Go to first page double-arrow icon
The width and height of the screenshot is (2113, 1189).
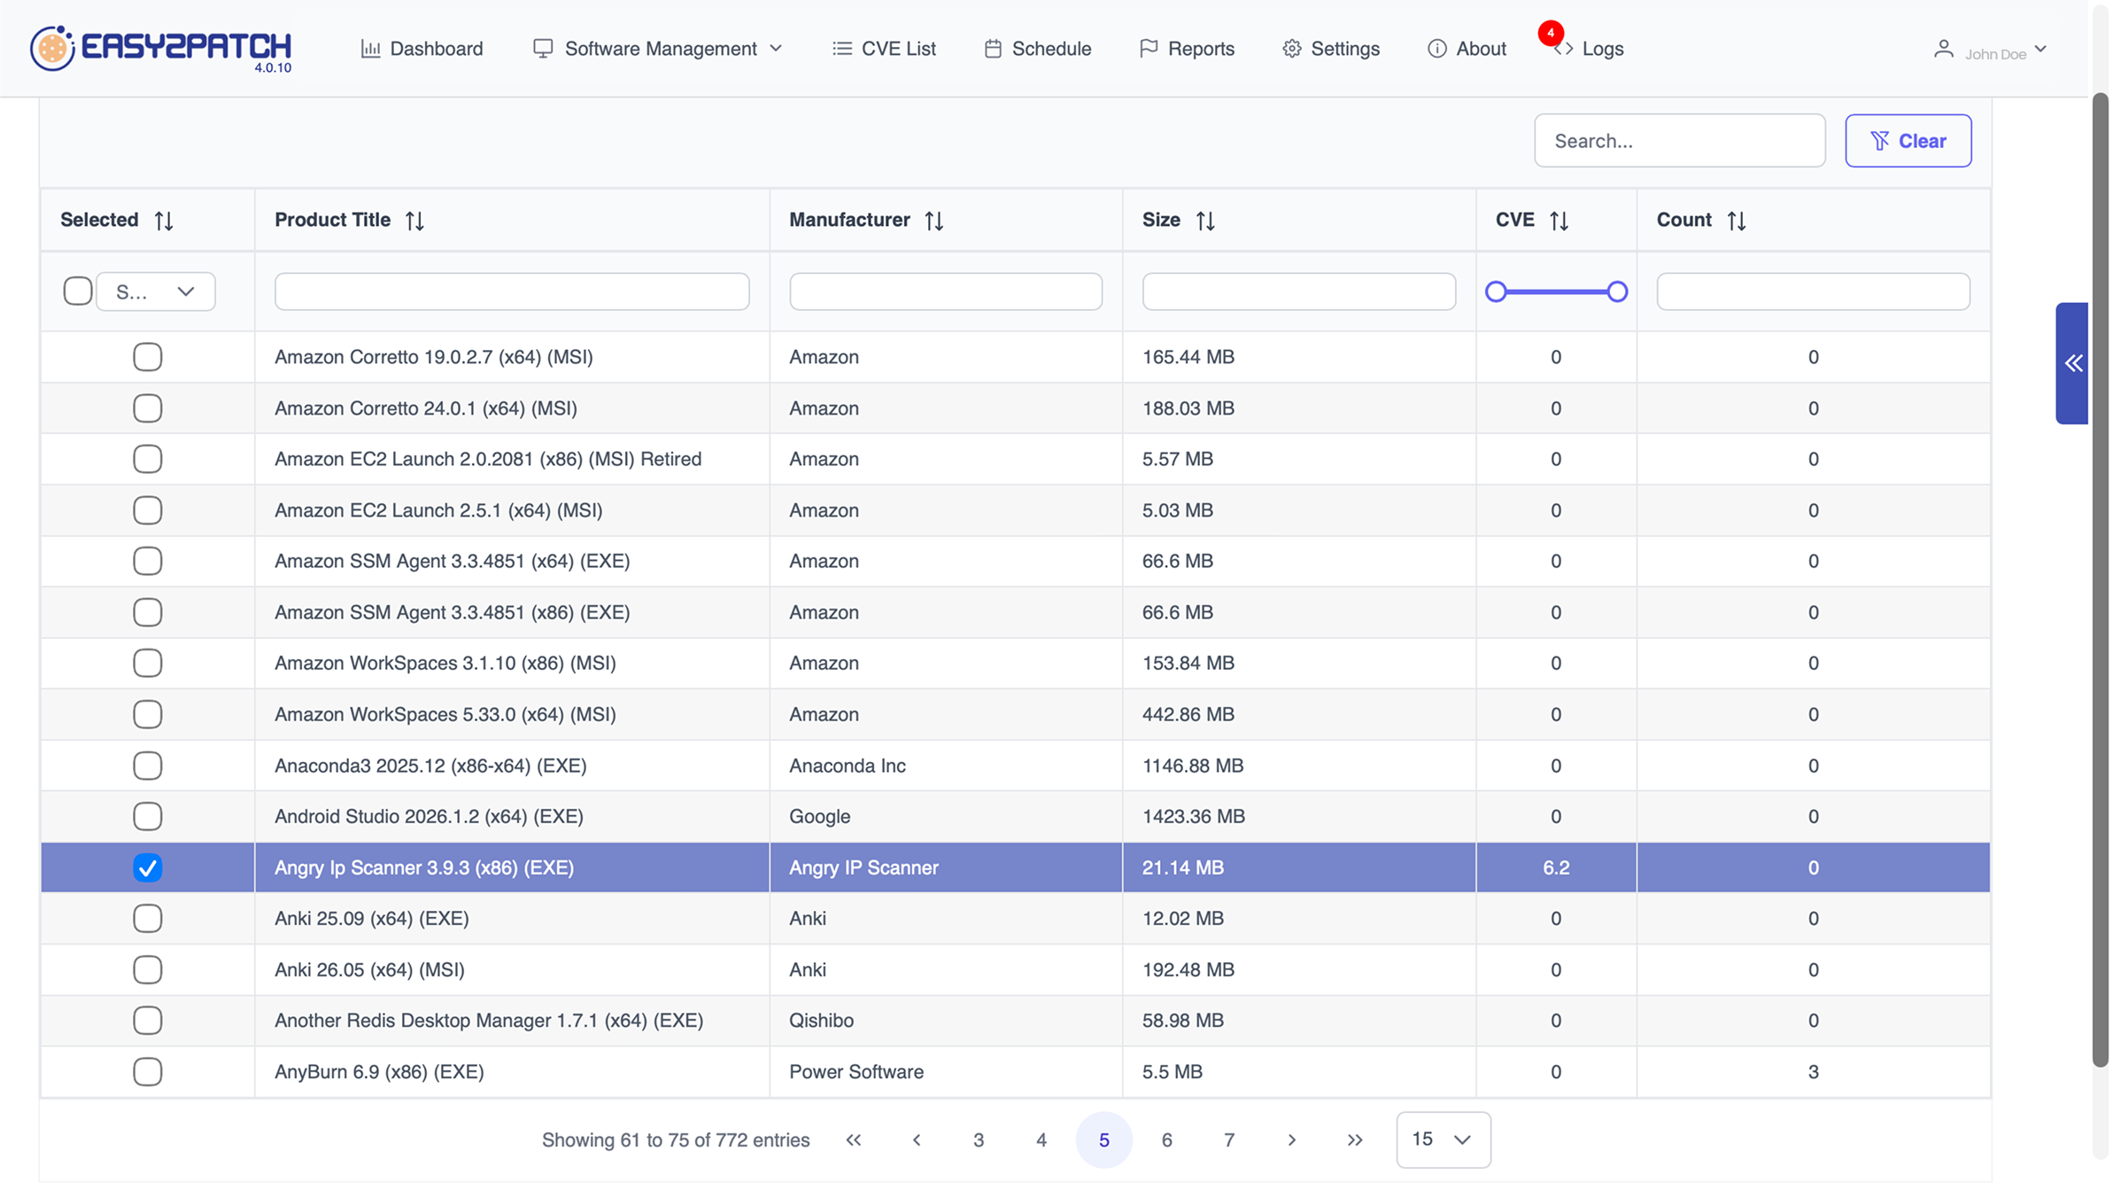[x=854, y=1140]
